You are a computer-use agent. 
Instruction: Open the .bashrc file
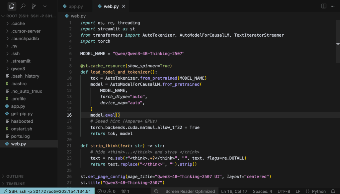[x=29, y=84]
